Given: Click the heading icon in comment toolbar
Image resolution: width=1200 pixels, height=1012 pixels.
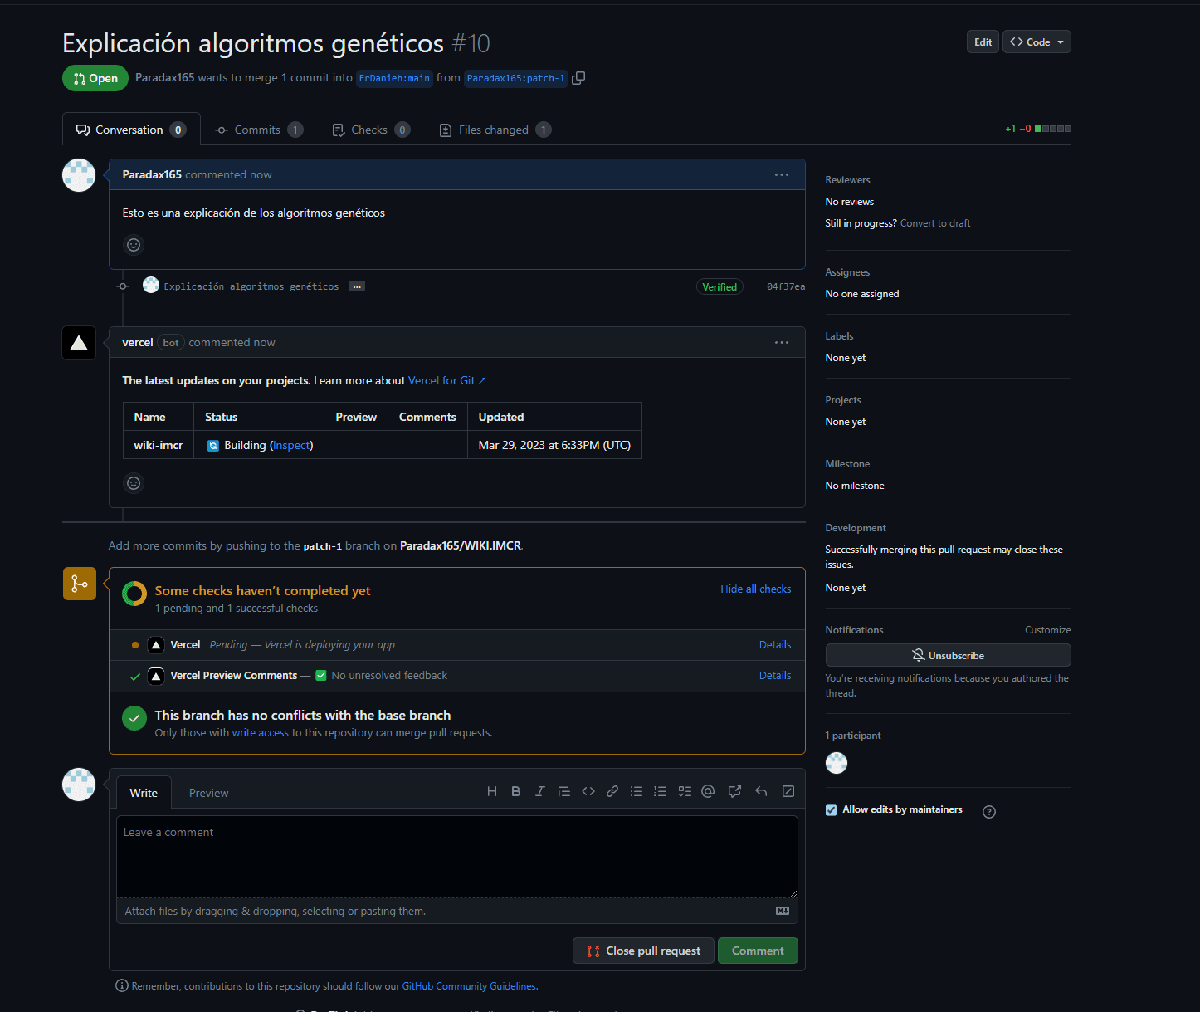Looking at the screenshot, I should click(492, 792).
